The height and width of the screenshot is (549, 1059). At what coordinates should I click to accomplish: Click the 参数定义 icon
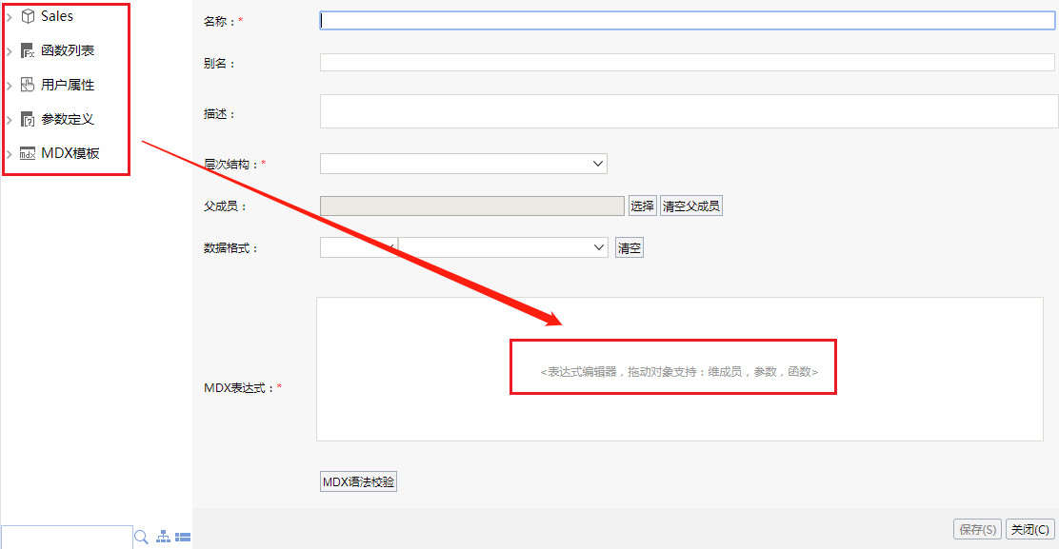(x=28, y=119)
